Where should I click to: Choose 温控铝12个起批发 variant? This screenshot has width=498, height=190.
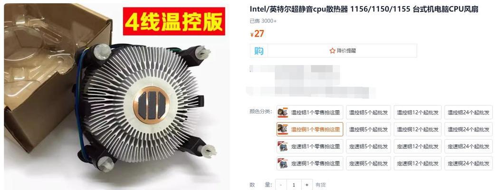(418, 112)
